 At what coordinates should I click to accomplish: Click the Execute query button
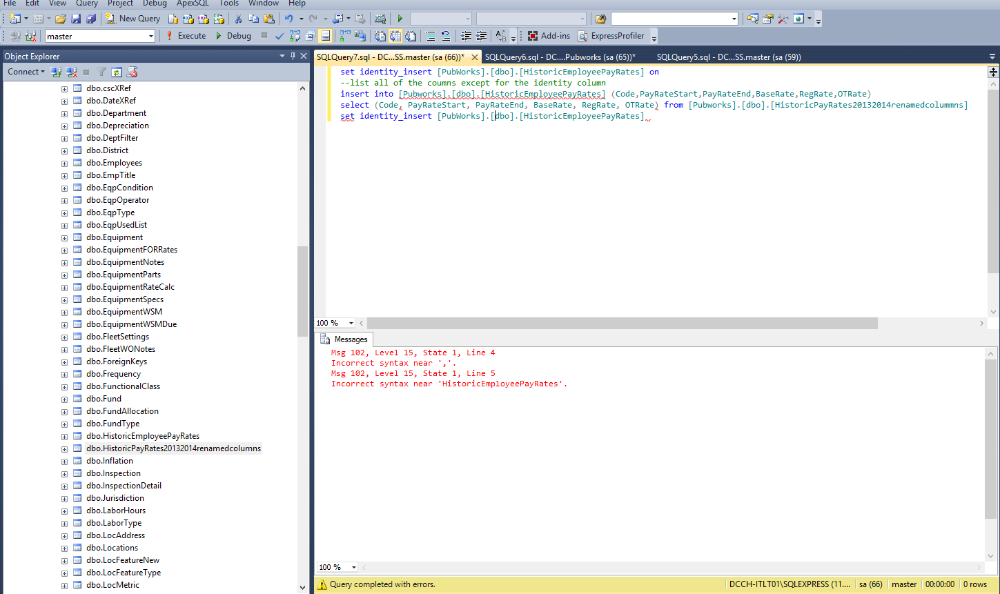[186, 36]
